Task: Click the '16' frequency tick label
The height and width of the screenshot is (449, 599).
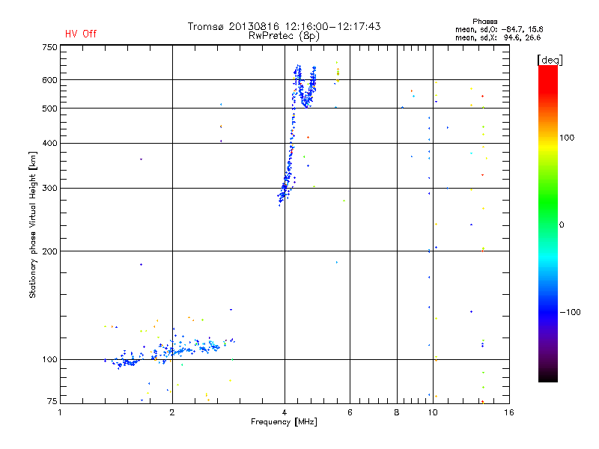Action: (x=509, y=412)
